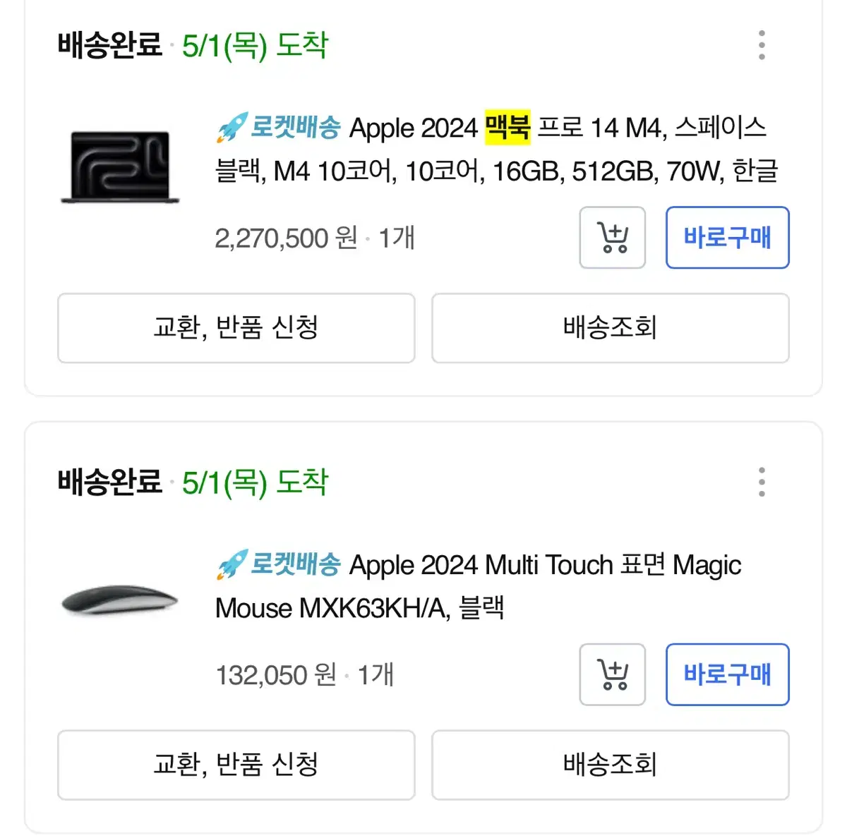The width and height of the screenshot is (847, 838).
Task: Open 배송조회 for the Magic Mouse order
Action: (x=610, y=765)
